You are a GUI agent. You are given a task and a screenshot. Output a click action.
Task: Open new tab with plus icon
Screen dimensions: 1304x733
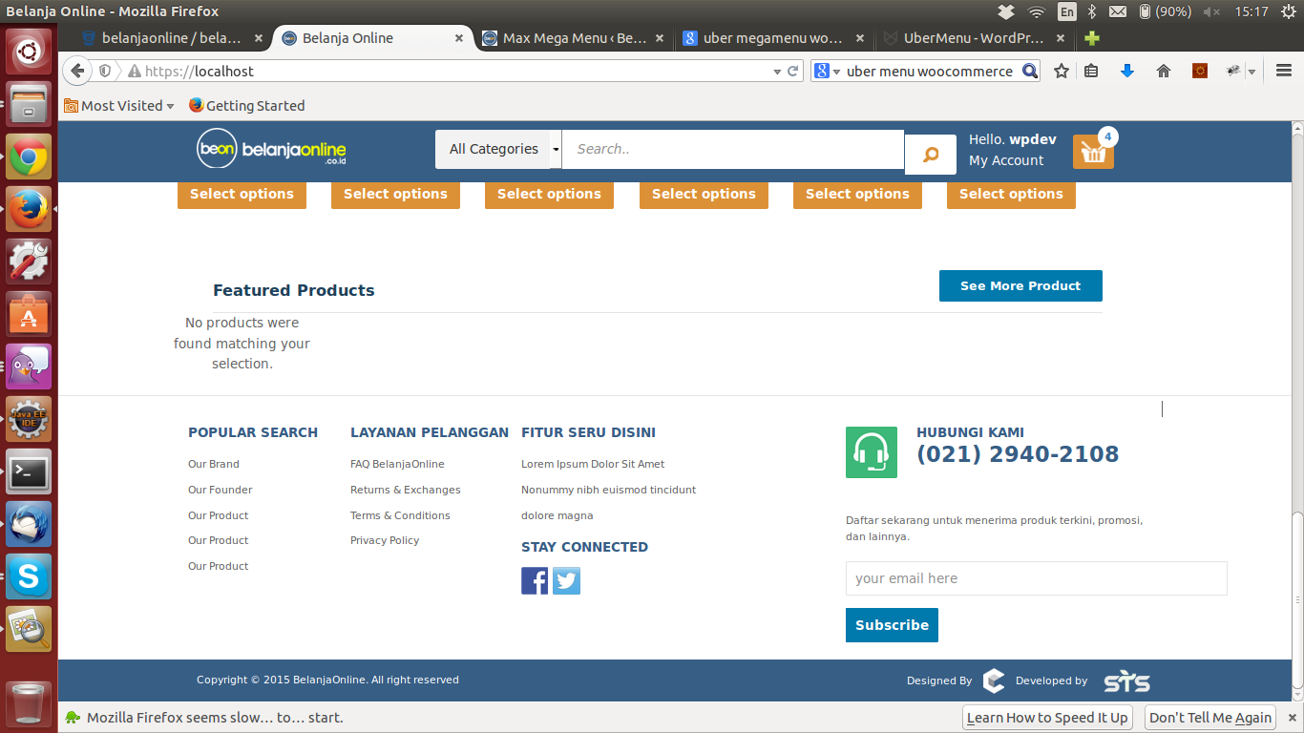[1092, 38]
